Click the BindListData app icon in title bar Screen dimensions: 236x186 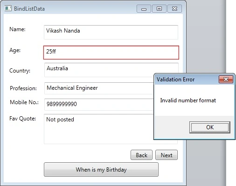point(8,8)
